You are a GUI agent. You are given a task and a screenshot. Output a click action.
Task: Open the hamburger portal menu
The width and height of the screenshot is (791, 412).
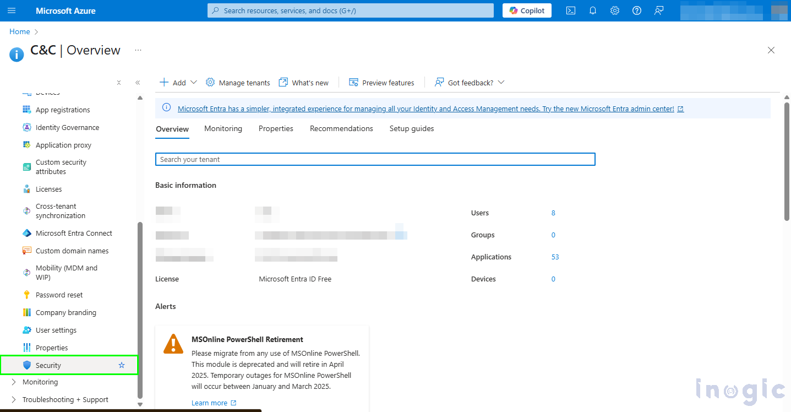click(12, 10)
